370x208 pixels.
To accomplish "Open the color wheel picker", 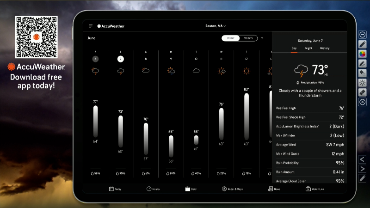I will [x=363, y=54].
